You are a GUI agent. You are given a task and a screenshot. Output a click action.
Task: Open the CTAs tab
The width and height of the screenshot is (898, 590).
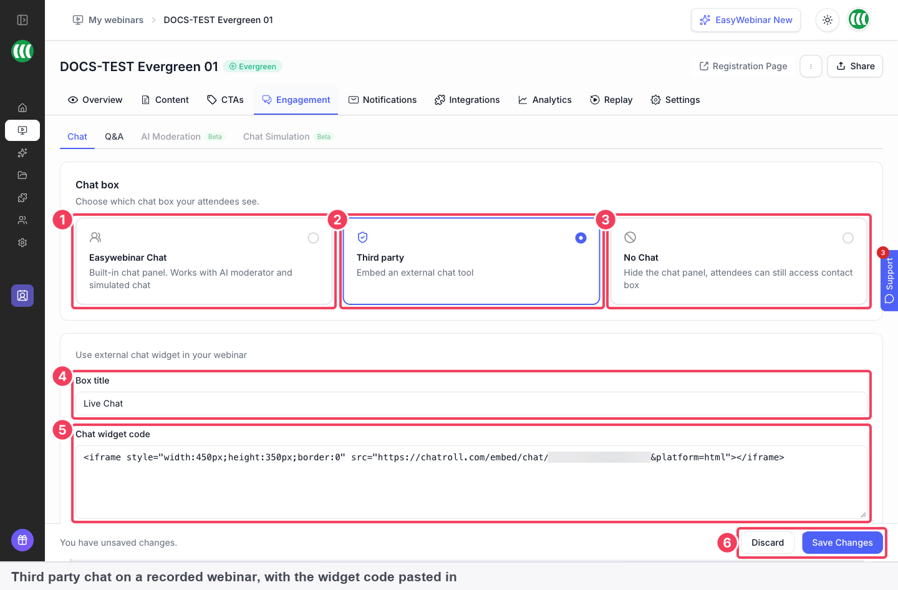click(x=225, y=100)
